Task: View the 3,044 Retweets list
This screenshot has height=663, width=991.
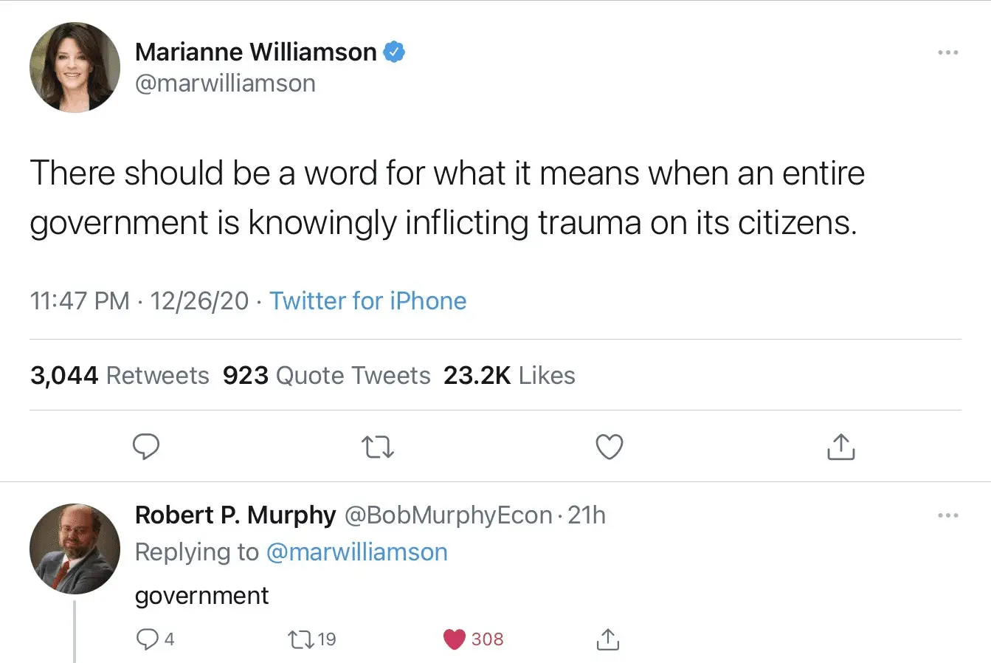Action: (120, 376)
